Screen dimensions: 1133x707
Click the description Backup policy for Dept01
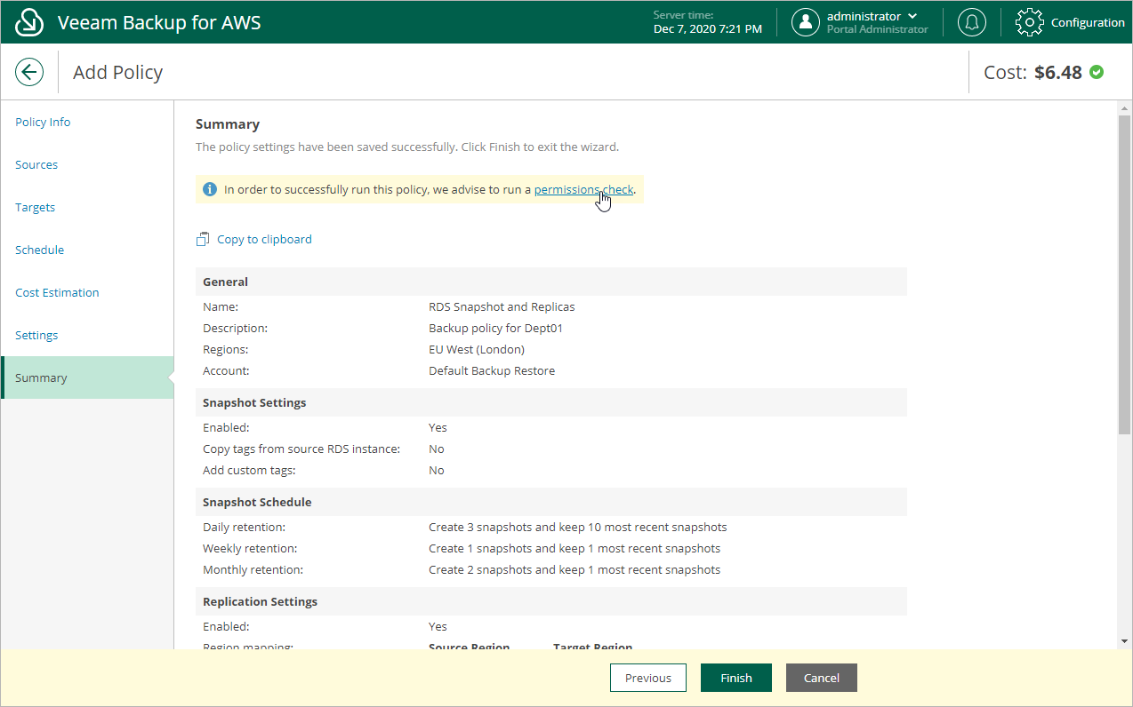(496, 328)
